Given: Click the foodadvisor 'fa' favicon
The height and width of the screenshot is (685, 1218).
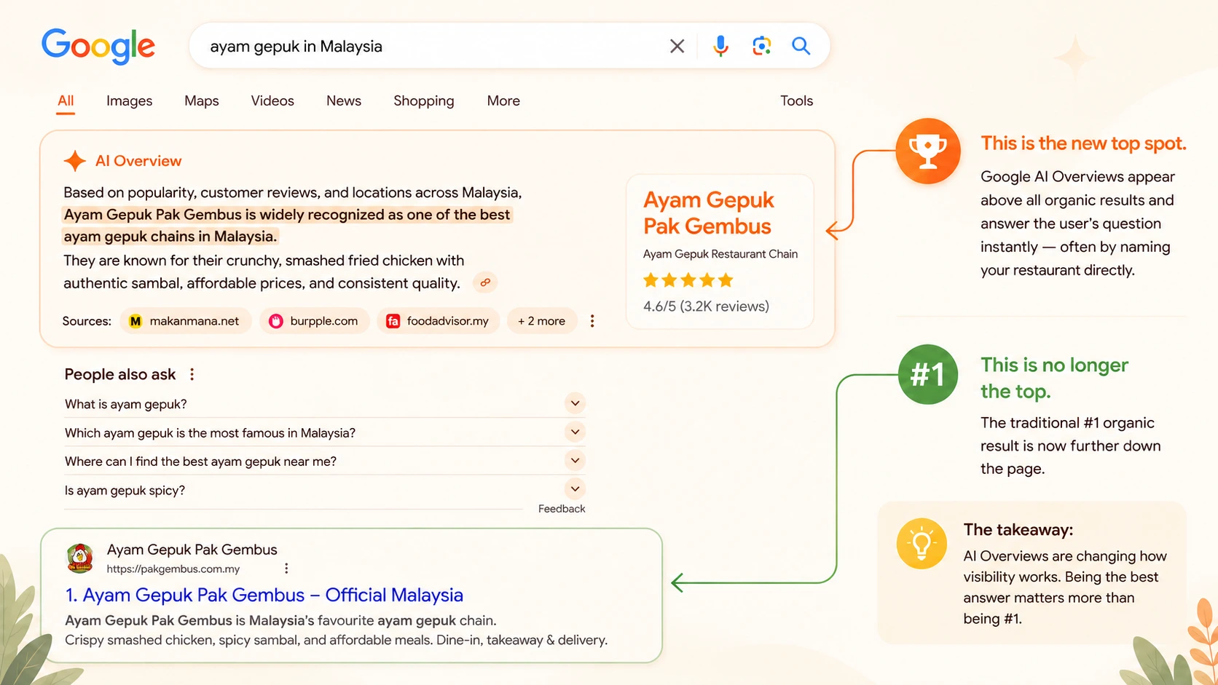Looking at the screenshot, I should 393,321.
